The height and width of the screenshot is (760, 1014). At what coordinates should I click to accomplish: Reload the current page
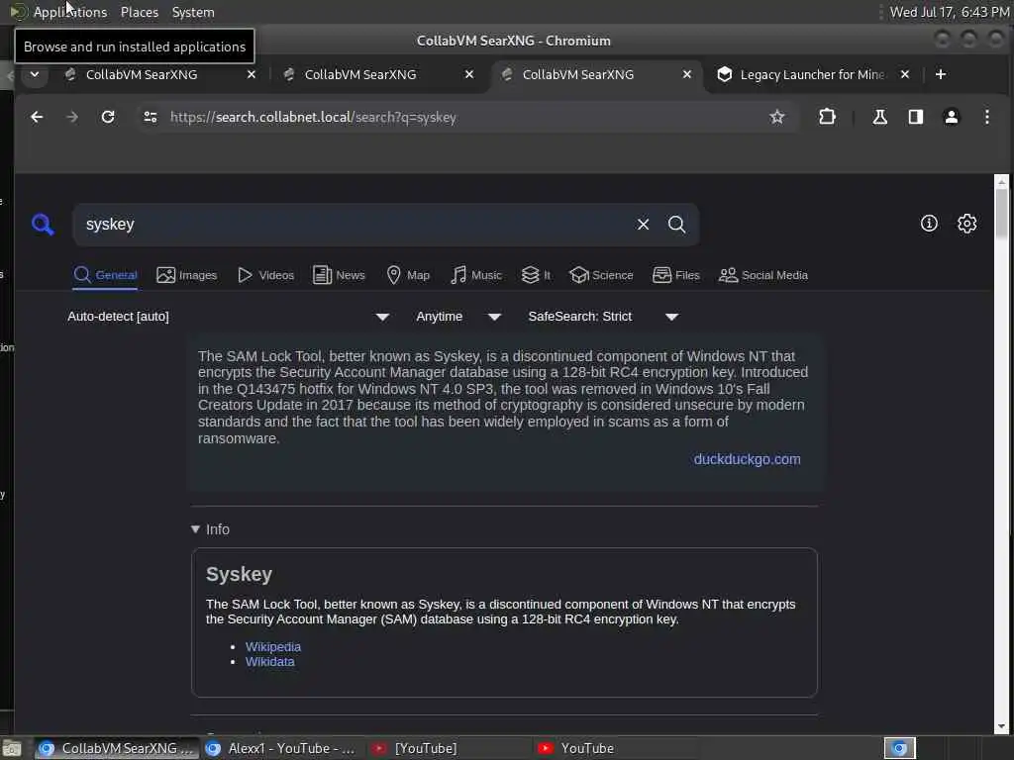point(108,117)
